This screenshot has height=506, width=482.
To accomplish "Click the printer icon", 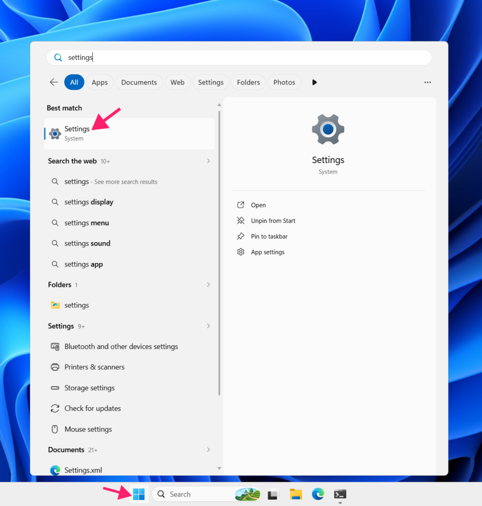I will 55,367.
